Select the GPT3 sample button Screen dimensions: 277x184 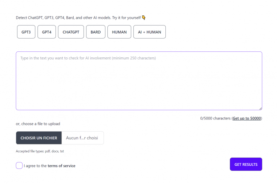(x=26, y=32)
